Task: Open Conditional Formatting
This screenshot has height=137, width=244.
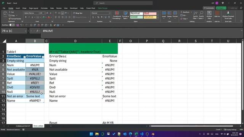Action: [117, 15]
